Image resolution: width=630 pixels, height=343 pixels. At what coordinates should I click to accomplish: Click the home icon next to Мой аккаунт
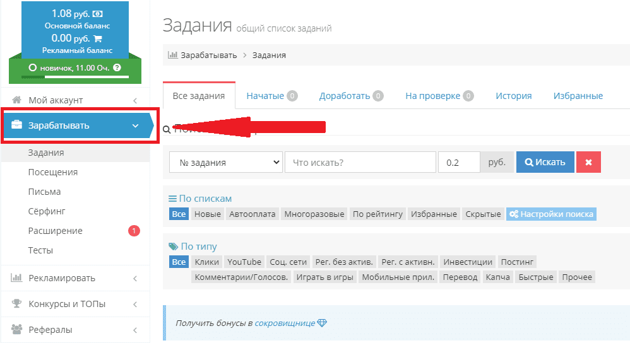[x=17, y=100]
